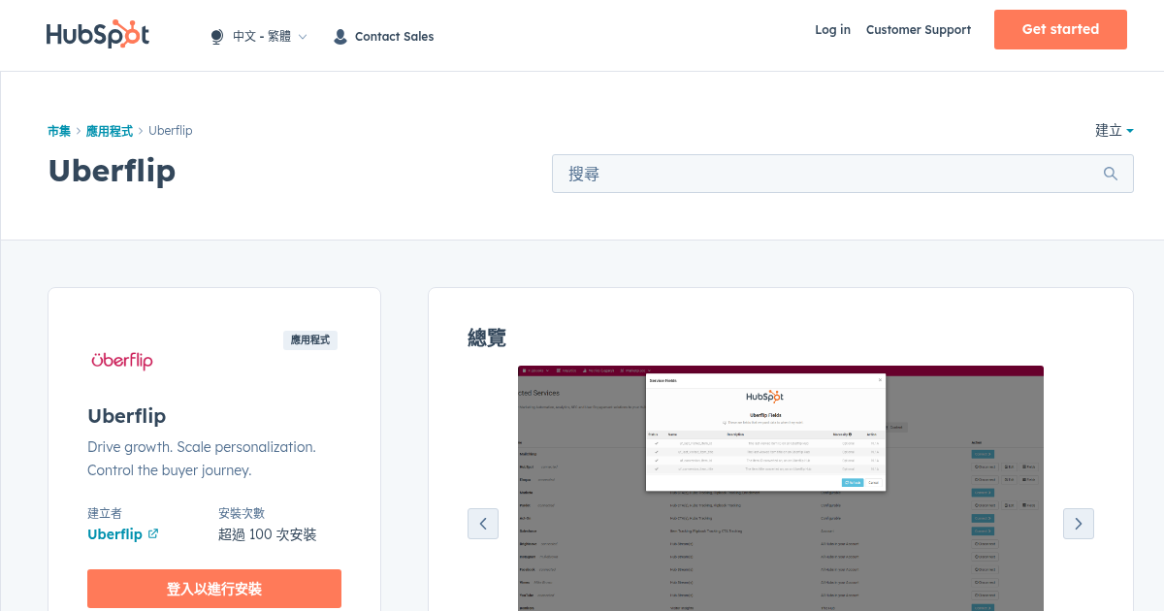Click the previous screenshot arrow

pyautogui.click(x=483, y=524)
